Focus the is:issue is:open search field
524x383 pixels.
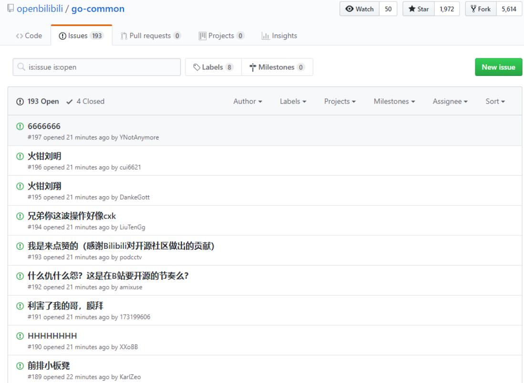101,67
